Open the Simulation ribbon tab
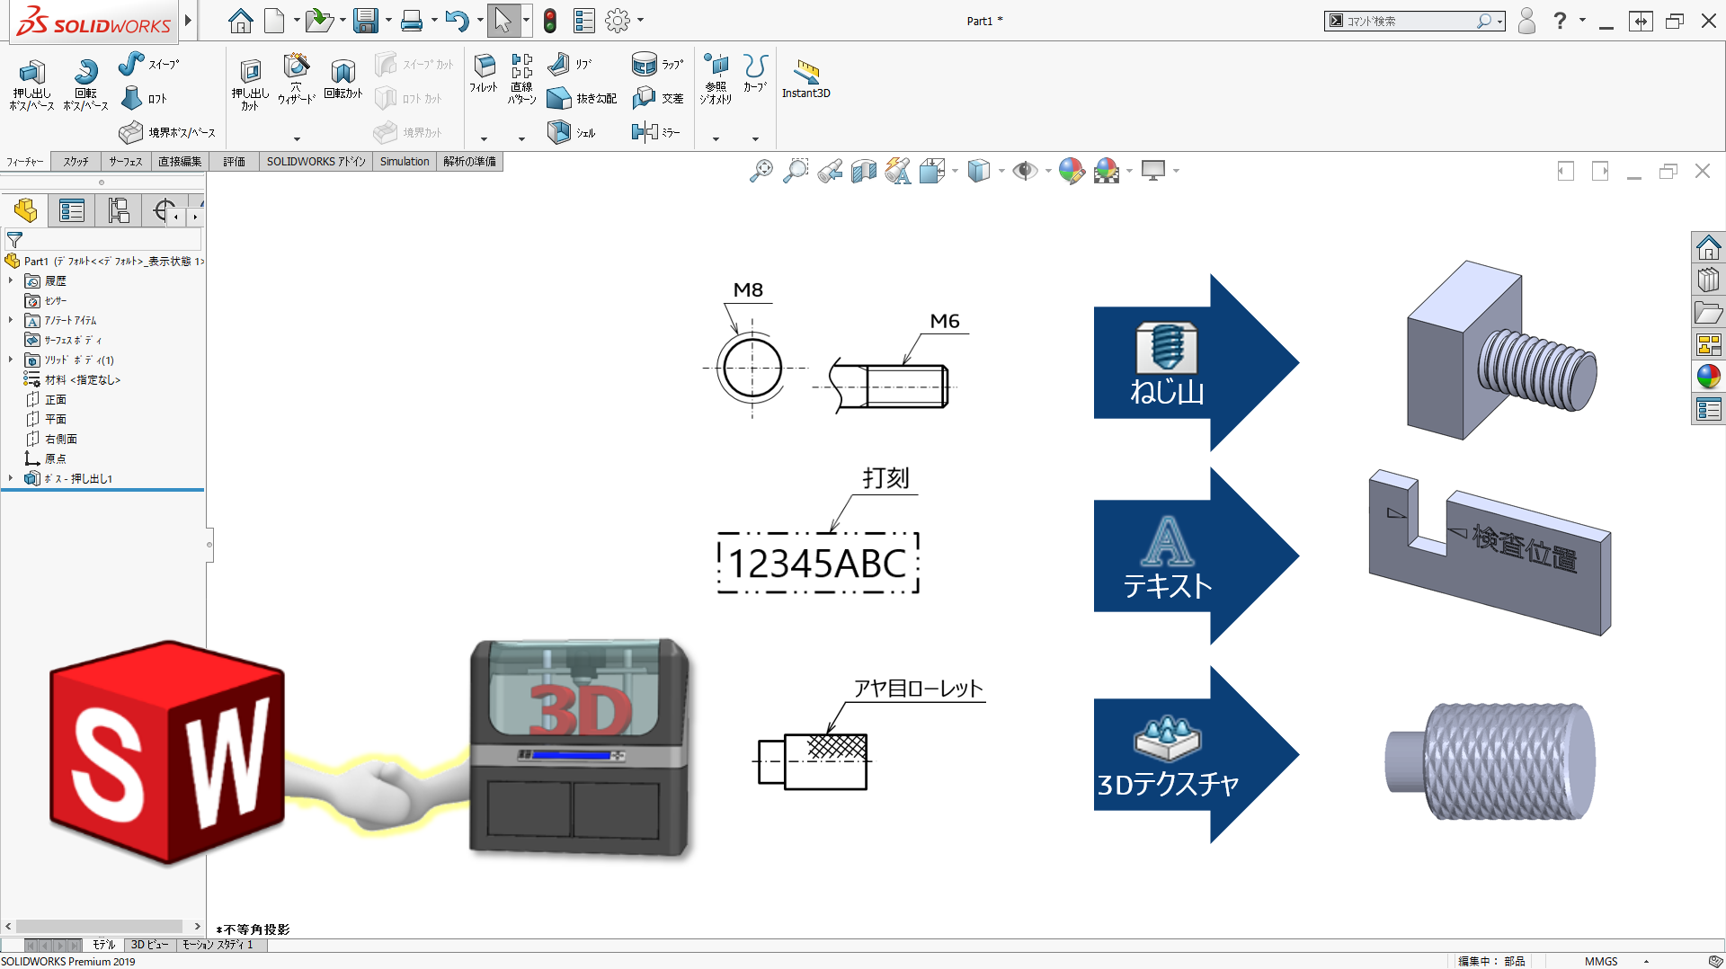This screenshot has width=1726, height=969. 405,162
